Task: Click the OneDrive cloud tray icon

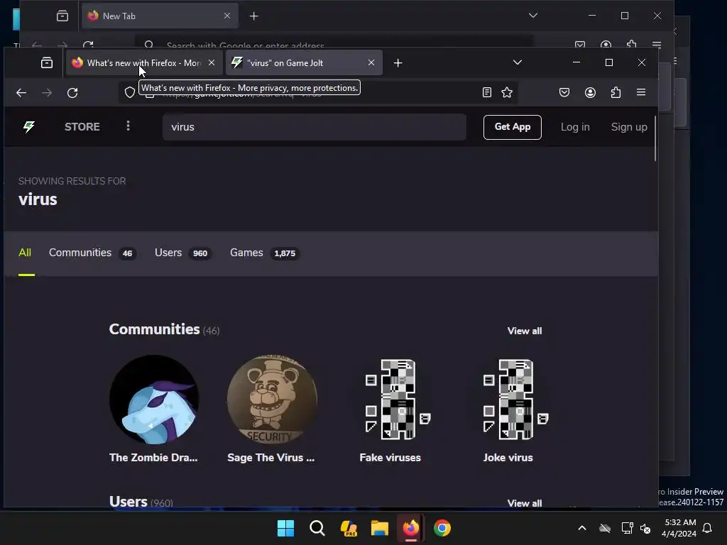Action: 605,528
